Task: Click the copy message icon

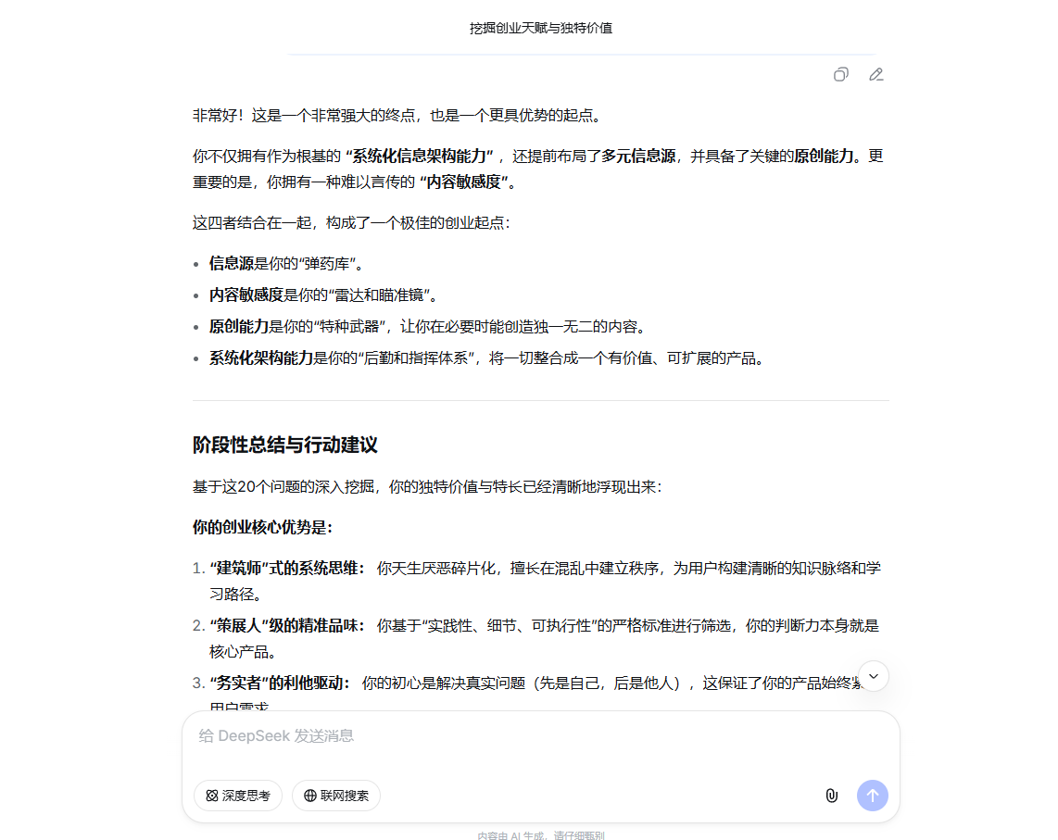Action: [x=840, y=74]
